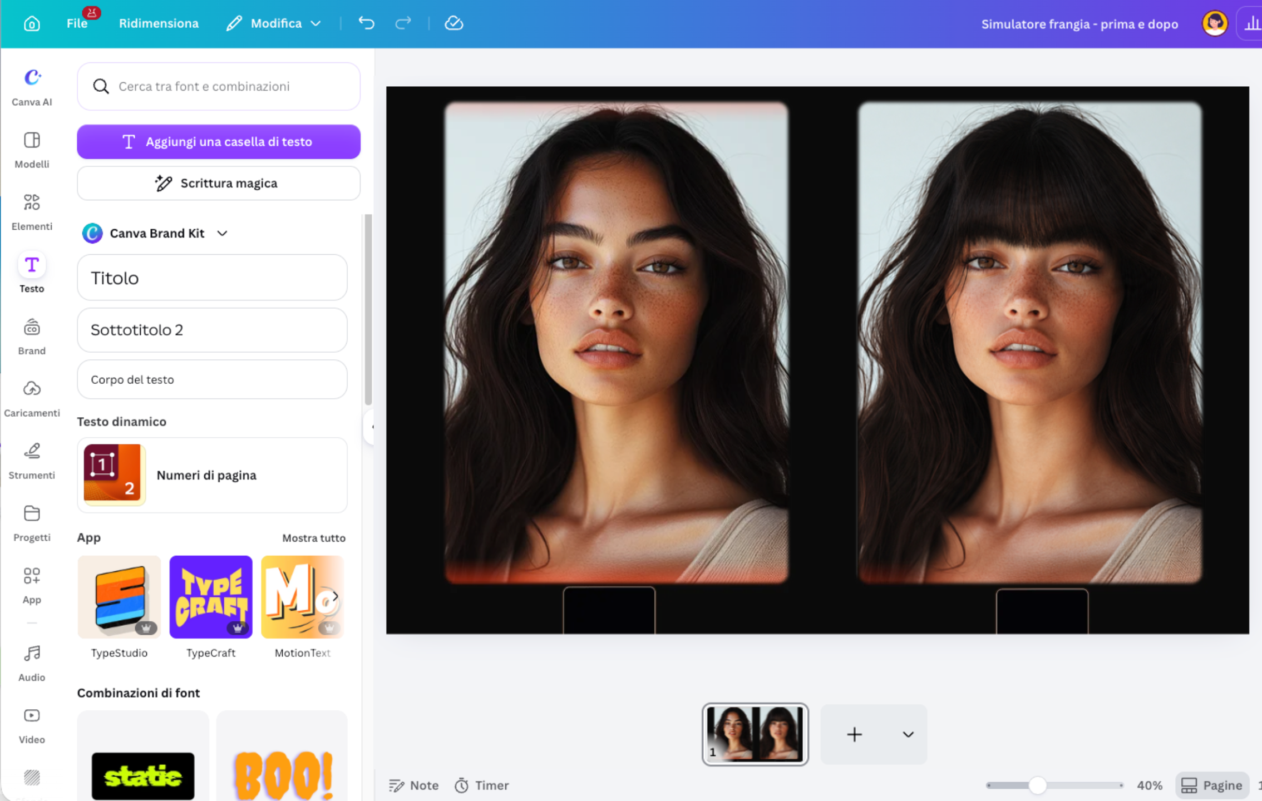
Task: Add a Titolo heading
Action: tap(212, 278)
